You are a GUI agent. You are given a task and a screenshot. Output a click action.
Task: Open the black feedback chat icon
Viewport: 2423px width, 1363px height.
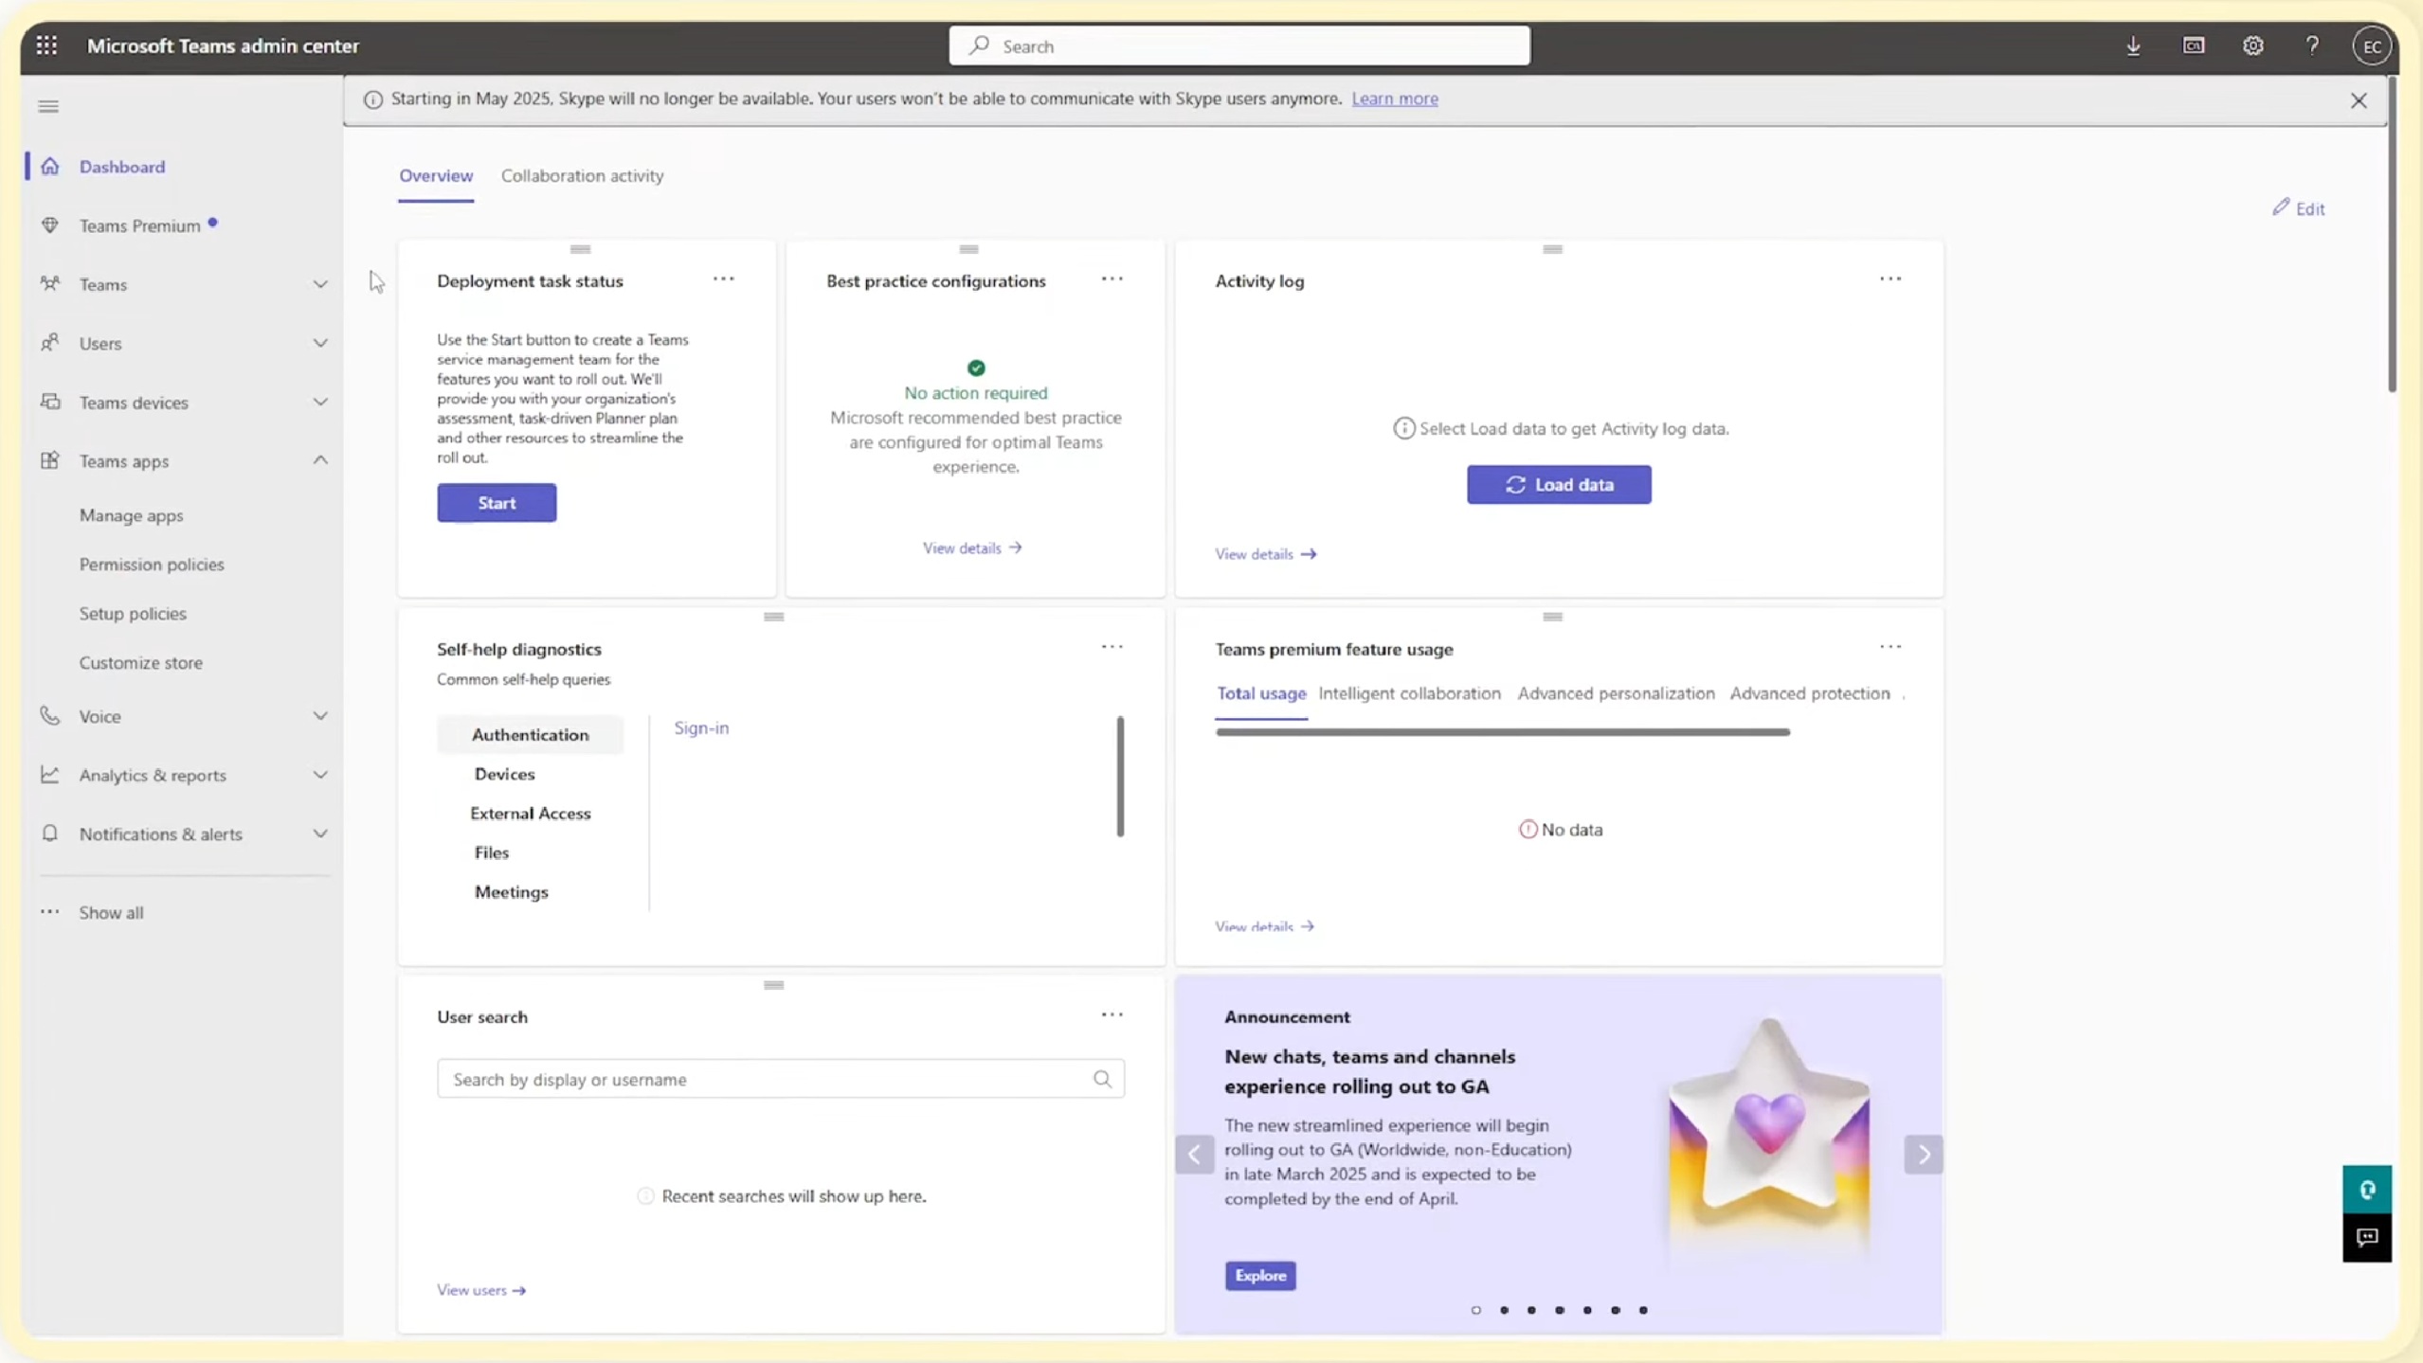(x=2366, y=1238)
